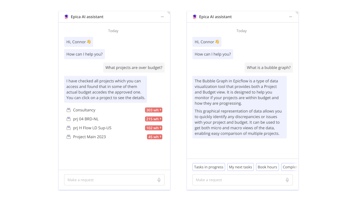357x201 pixels.
Task: Collapse the right Epica AI assistant panel
Action: coord(291,17)
